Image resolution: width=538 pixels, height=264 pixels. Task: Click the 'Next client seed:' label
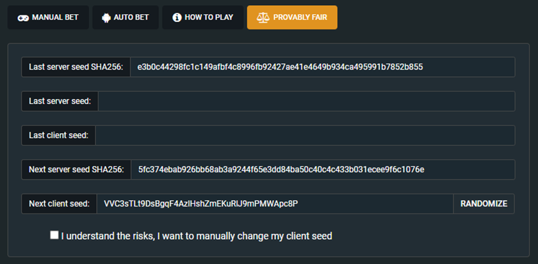click(x=59, y=204)
